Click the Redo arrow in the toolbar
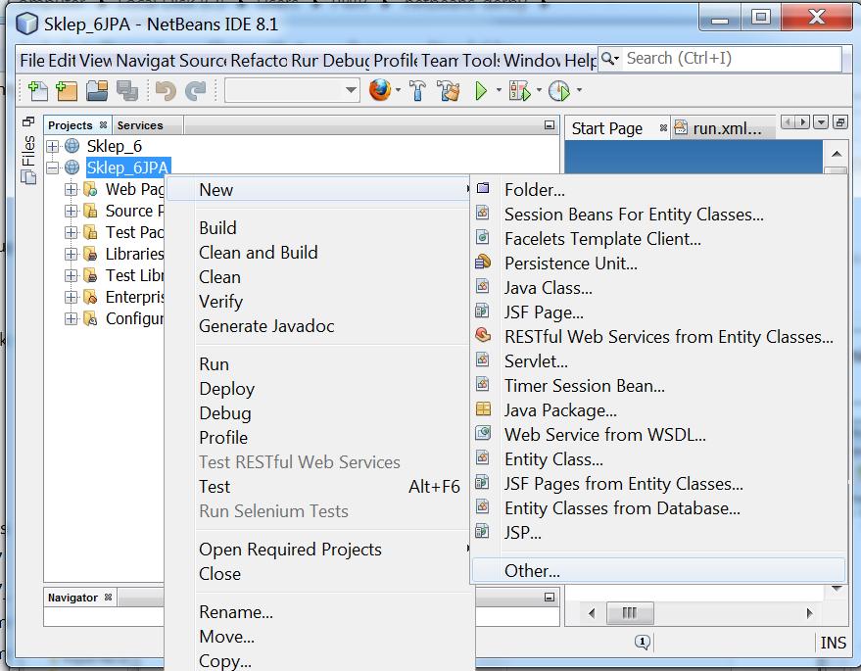Screen dimensions: 861x671 (x=195, y=90)
